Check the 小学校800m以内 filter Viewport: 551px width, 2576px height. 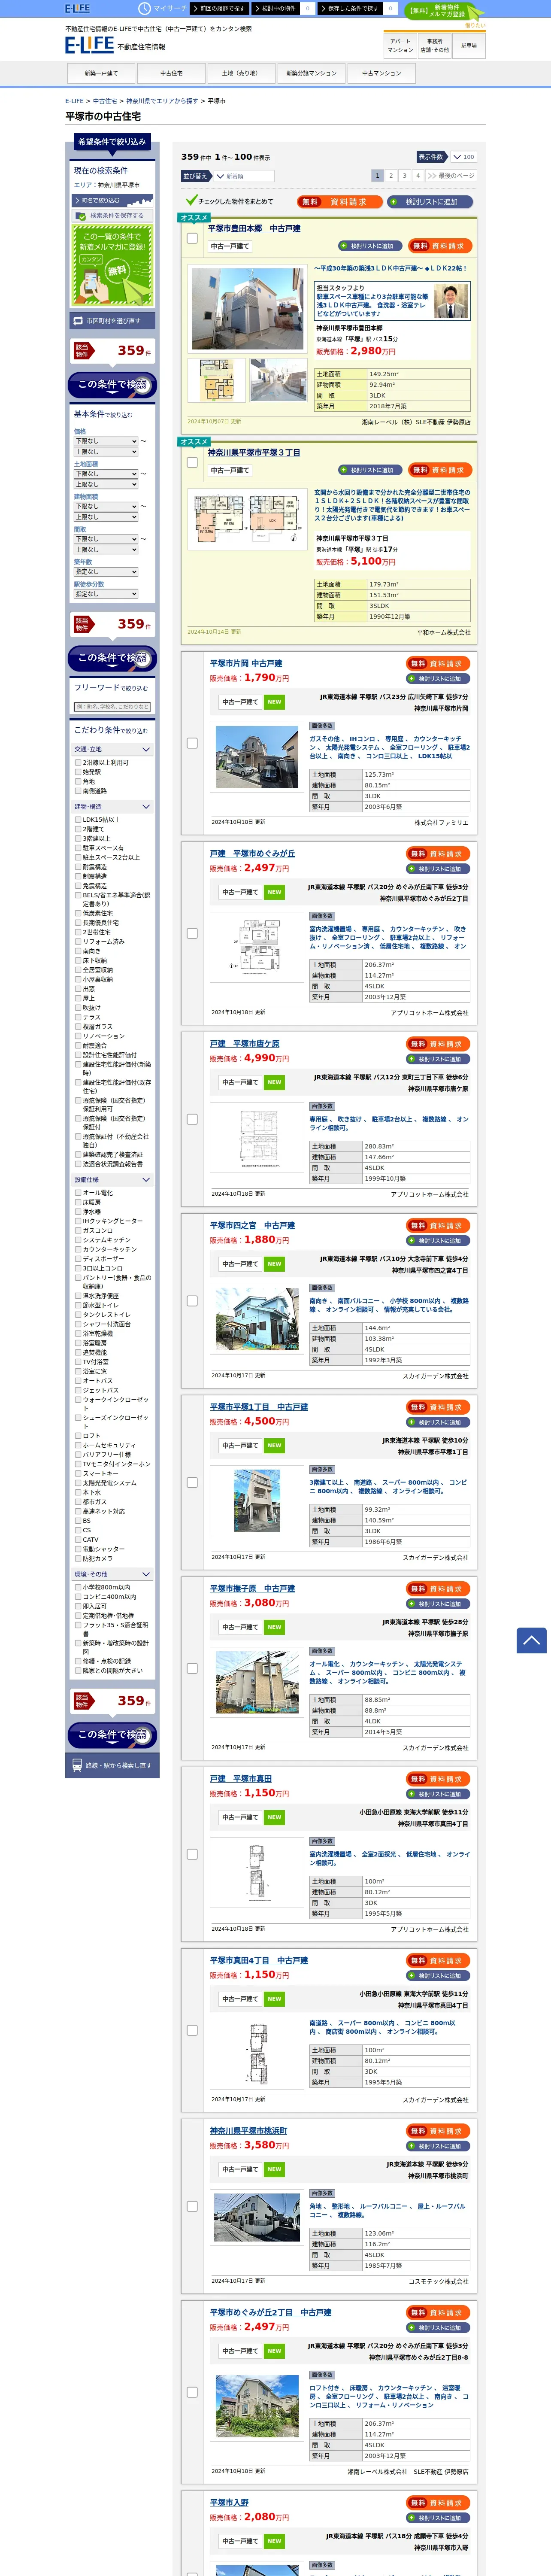(x=78, y=1587)
